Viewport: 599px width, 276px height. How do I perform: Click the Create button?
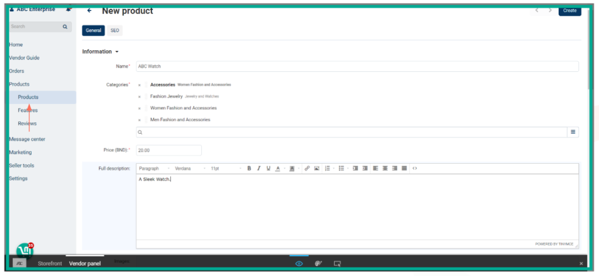569,11
